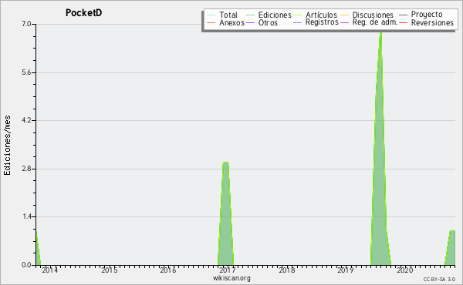Click the cyan Total legend line
Screen dimensions: 463x285
(x=211, y=15)
